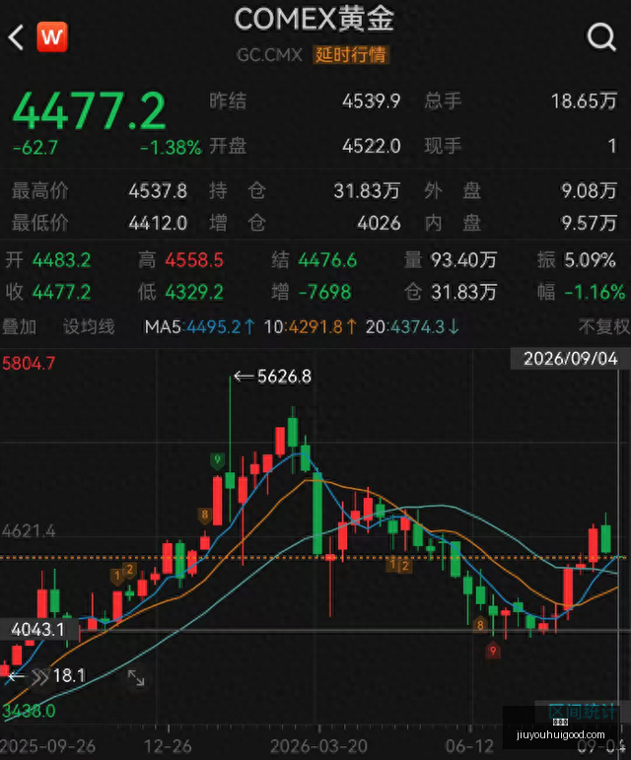Tap the 4043.1 price level label

pos(37,630)
